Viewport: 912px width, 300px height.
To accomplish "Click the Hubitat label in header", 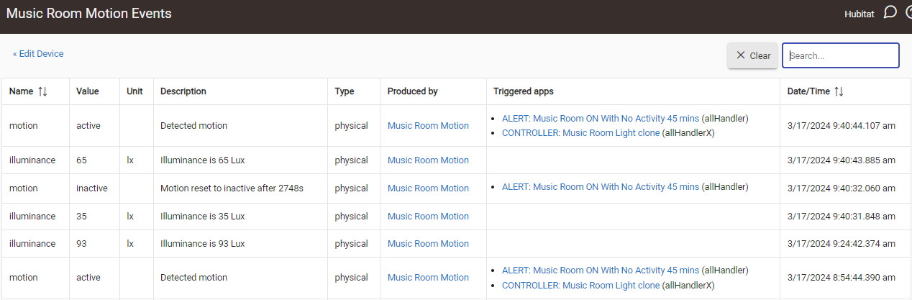I will (860, 14).
